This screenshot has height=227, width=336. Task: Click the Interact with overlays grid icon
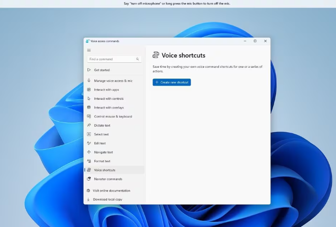[89, 107]
